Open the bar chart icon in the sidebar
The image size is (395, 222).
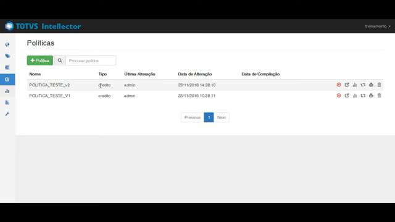7,91
